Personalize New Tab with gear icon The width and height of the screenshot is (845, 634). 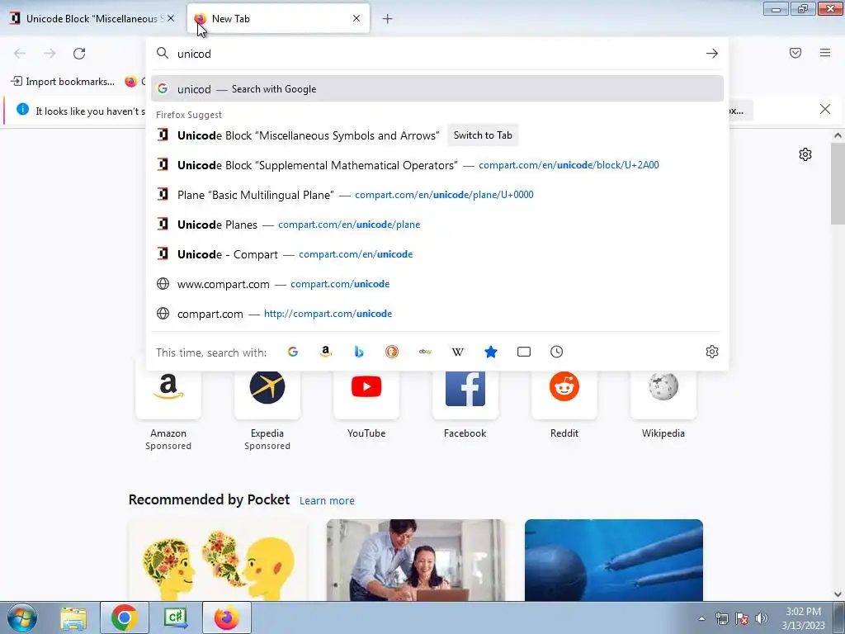pyautogui.click(x=805, y=154)
